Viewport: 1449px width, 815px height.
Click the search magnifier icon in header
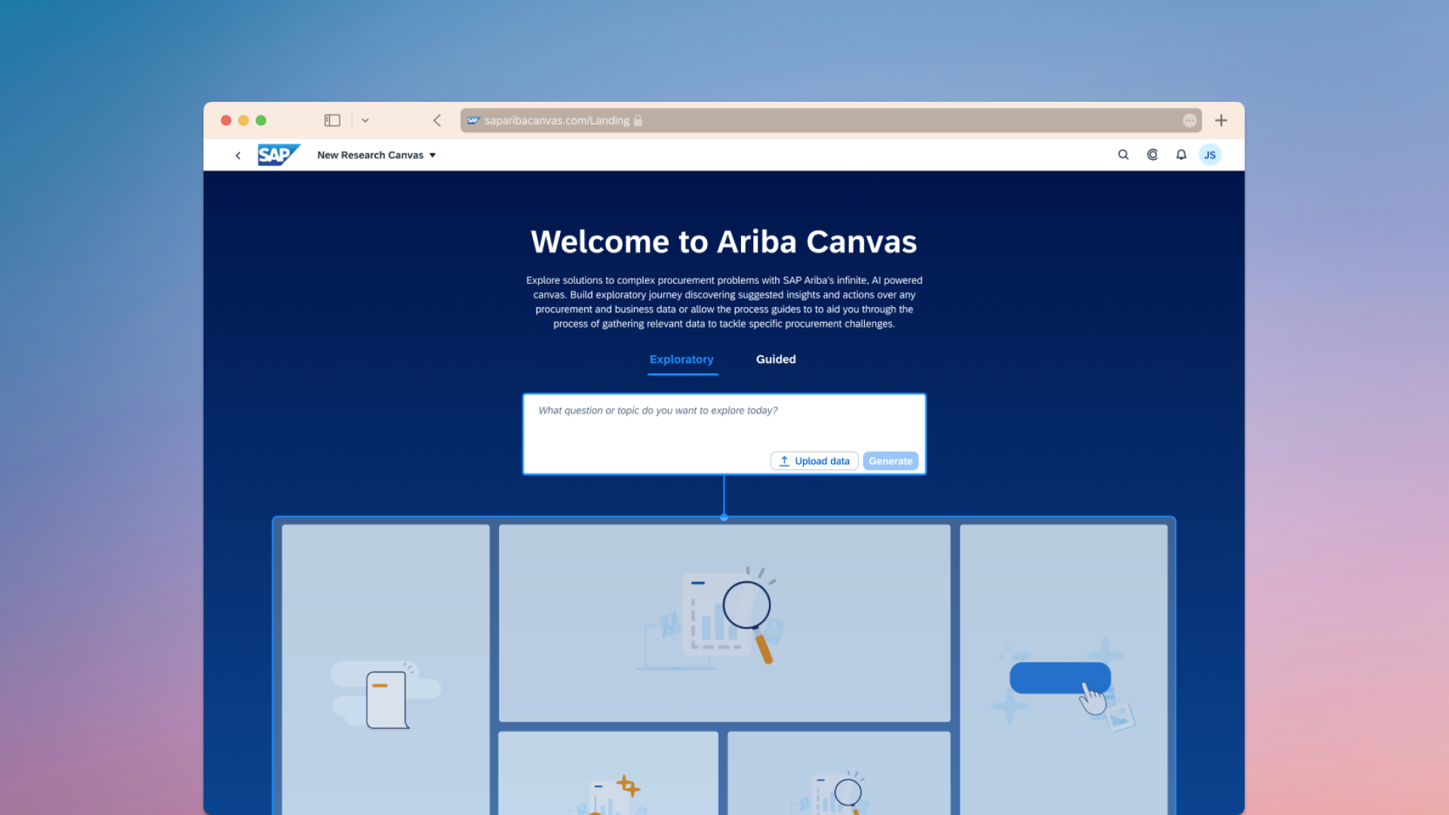tap(1123, 155)
